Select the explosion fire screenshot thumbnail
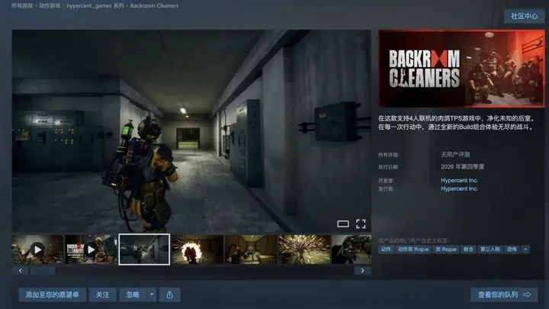 click(197, 249)
